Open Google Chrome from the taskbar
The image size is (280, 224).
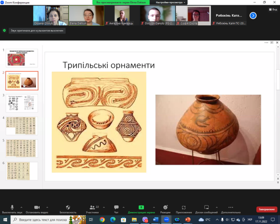coord(102,220)
